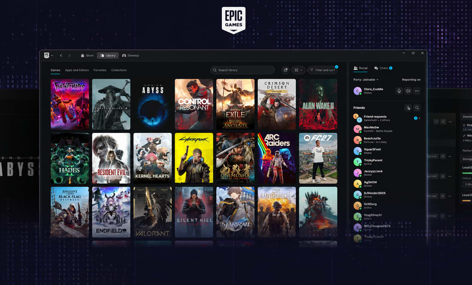Open the Endfield tile

point(111,212)
